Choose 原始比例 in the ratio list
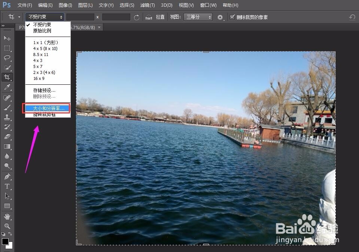Viewport: 359px width, 252px height. click(x=48, y=31)
